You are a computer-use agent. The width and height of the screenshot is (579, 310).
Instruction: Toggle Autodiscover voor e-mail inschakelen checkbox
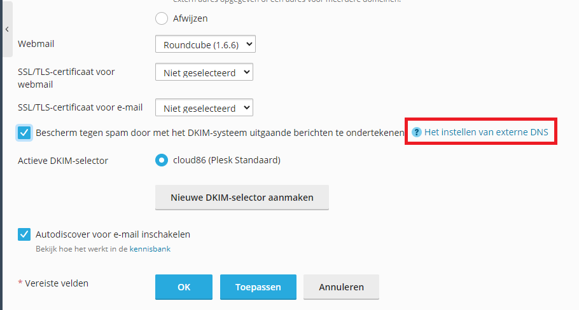pyautogui.click(x=24, y=234)
